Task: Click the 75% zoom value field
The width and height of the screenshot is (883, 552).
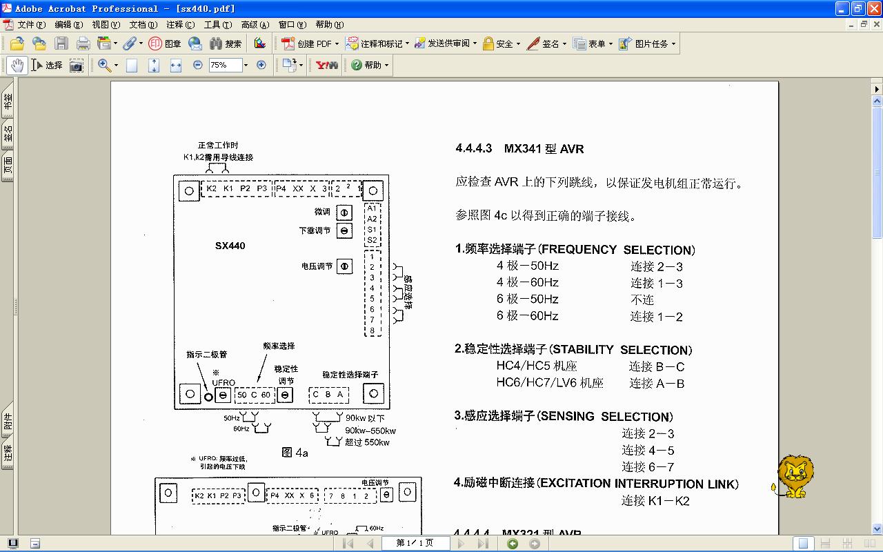Action: point(224,65)
